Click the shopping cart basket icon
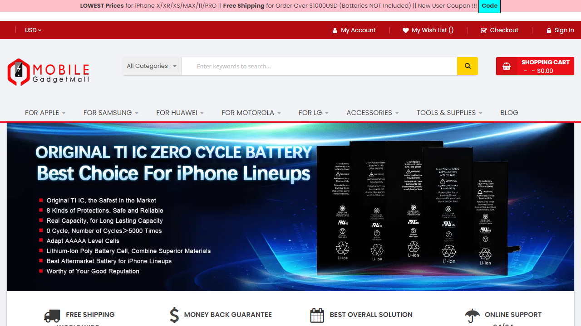 (x=507, y=67)
